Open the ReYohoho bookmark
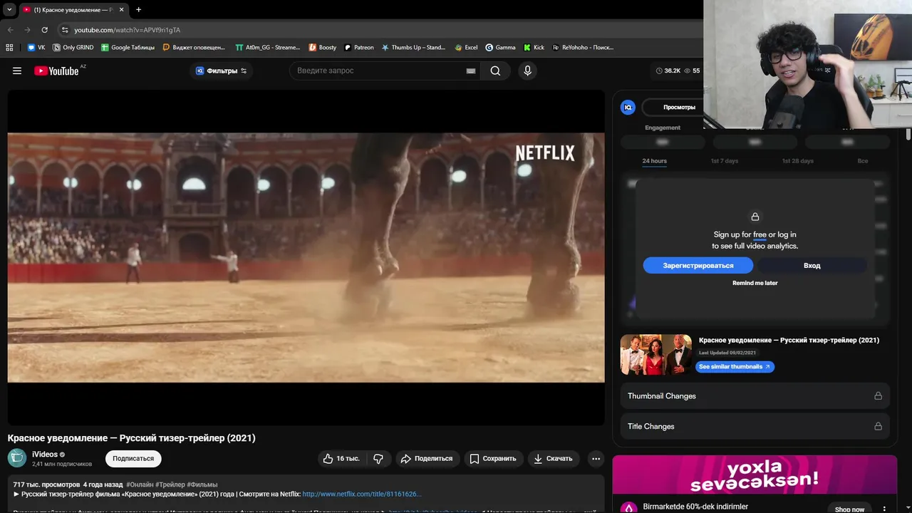 [583, 48]
